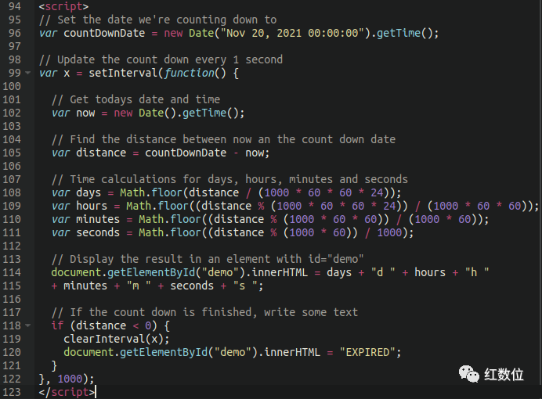Click the comment 'Update the count down every 1 second'
Image resolution: width=542 pixels, height=399 pixels.
pos(161,59)
